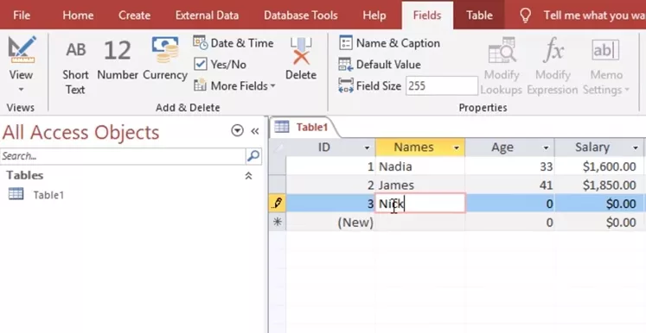Open Age column filter dropdown

tap(546, 148)
